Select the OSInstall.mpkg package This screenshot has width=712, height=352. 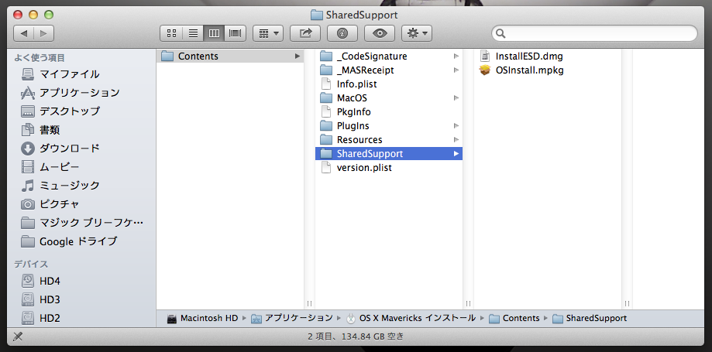click(x=547, y=70)
